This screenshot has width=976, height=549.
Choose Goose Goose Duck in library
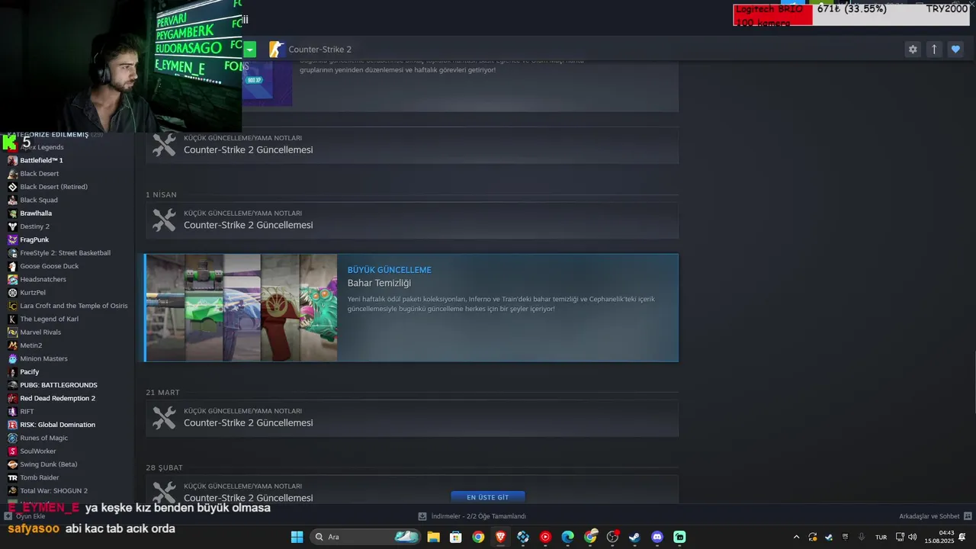pyautogui.click(x=49, y=266)
